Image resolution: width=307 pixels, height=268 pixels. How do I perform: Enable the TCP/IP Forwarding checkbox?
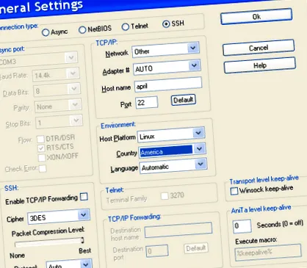click(84, 197)
